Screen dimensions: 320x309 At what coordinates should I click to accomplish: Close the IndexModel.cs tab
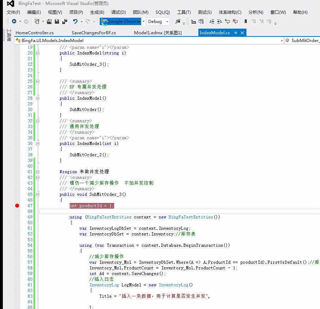point(242,33)
